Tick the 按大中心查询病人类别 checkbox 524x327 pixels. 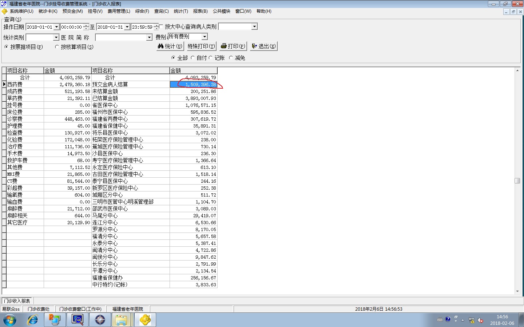click(x=161, y=27)
